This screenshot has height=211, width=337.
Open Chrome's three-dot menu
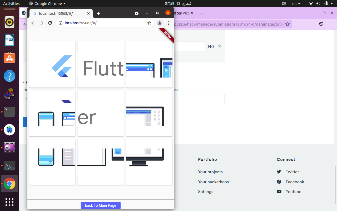pos(168,23)
